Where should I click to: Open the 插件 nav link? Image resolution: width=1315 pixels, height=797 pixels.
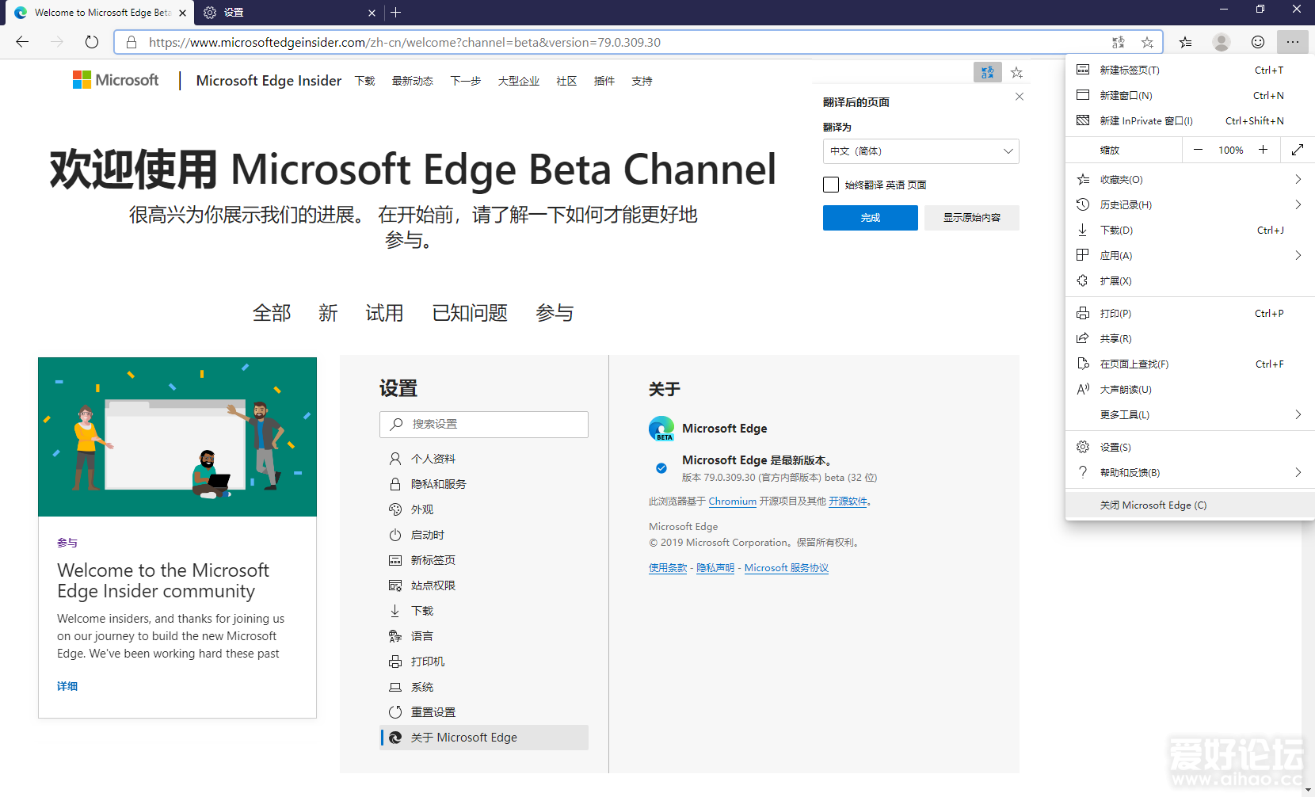tap(604, 81)
